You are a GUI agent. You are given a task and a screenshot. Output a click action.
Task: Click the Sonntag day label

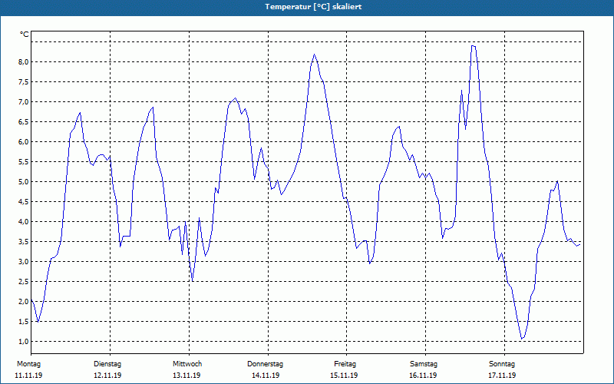tap(502, 364)
